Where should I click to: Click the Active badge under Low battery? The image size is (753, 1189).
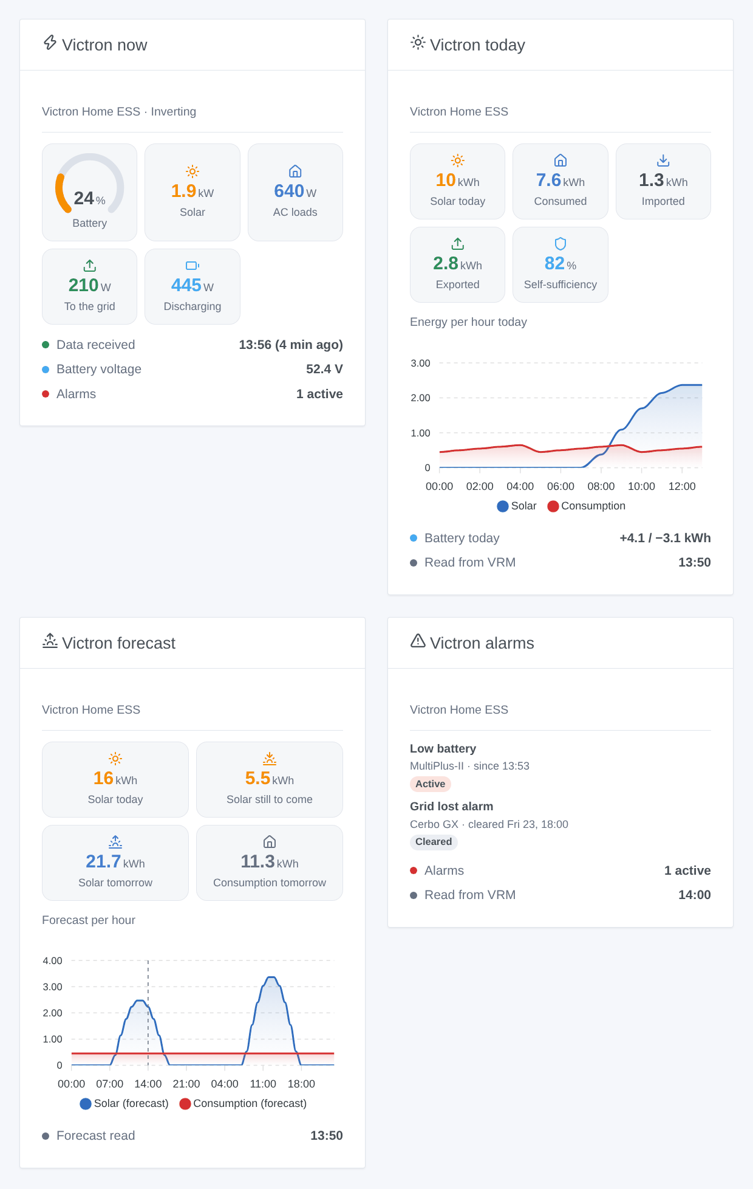431,784
